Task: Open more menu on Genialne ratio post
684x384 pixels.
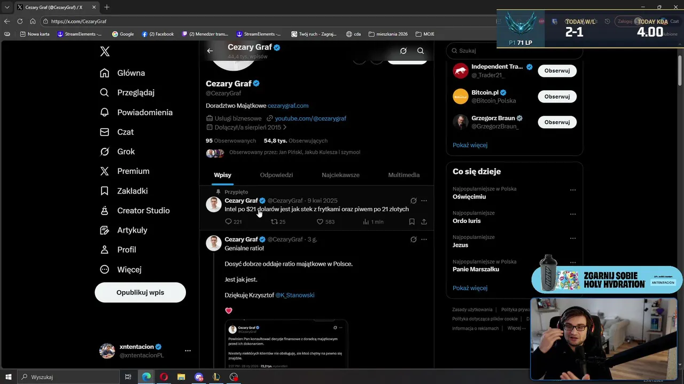Action: [x=424, y=239]
